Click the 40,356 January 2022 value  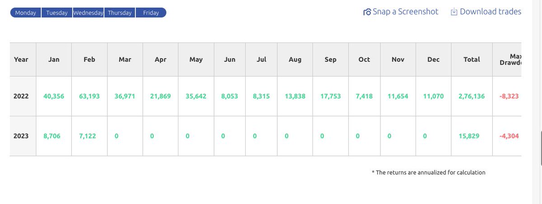(54, 96)
